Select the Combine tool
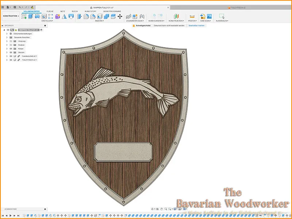The image size is (292, 219). tap(106, 16)
